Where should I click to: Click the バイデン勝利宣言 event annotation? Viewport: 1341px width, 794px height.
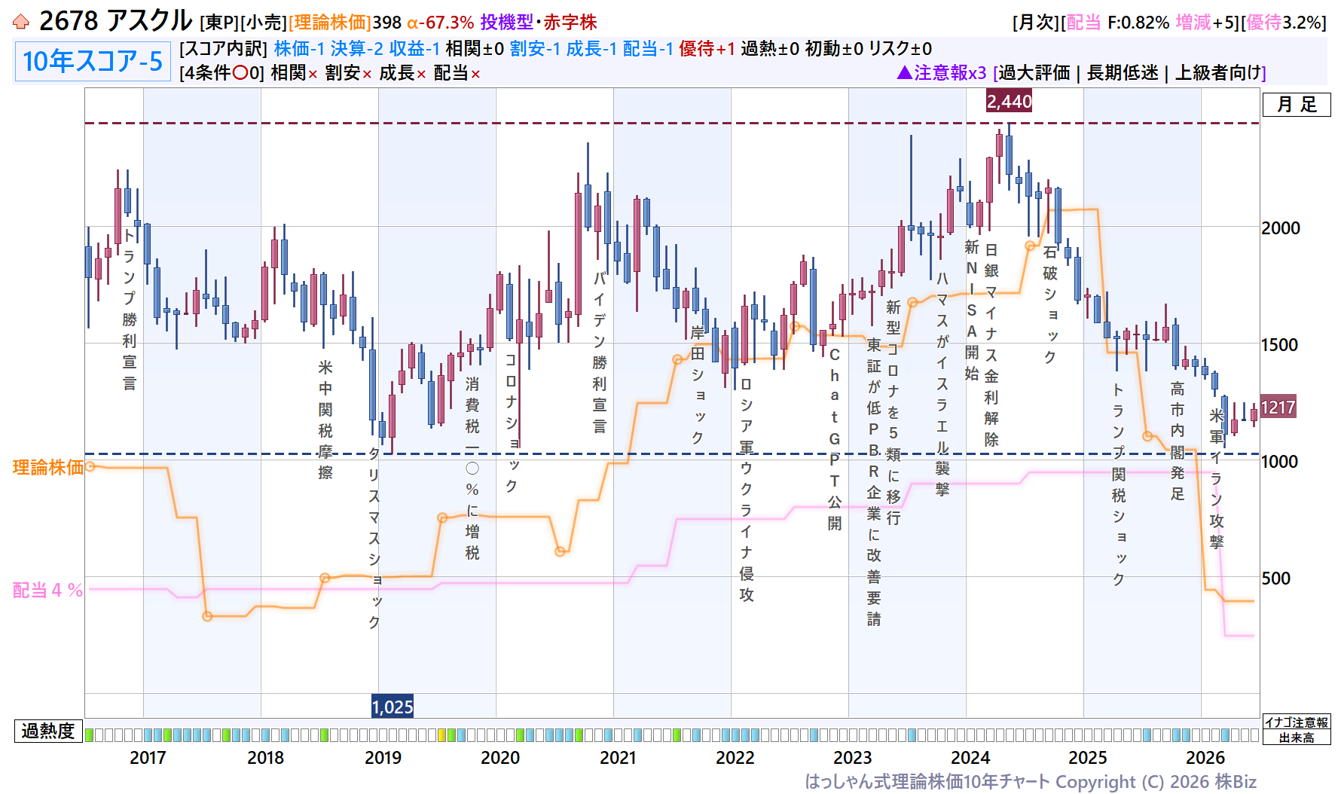point(600,352)
